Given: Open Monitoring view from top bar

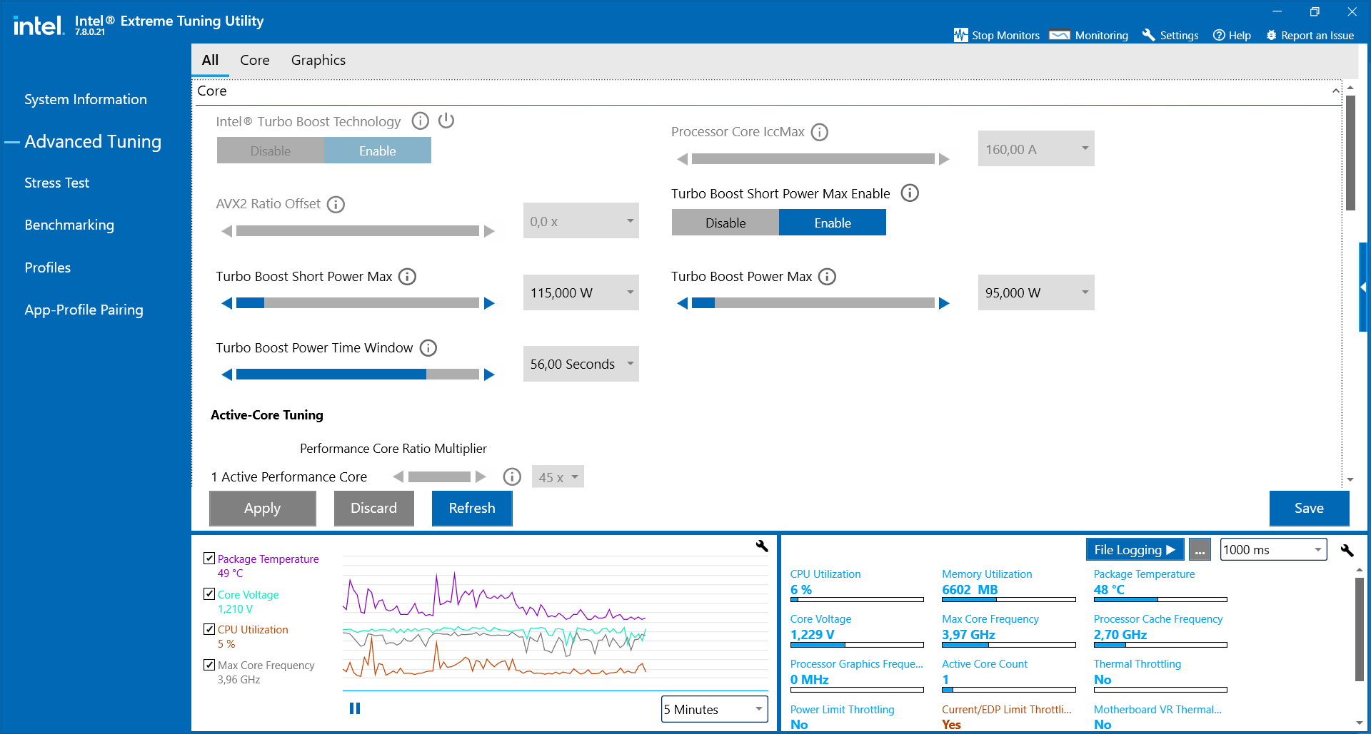Looking at the screenshot, I should pyautogui.click(x=1089, y=35).
